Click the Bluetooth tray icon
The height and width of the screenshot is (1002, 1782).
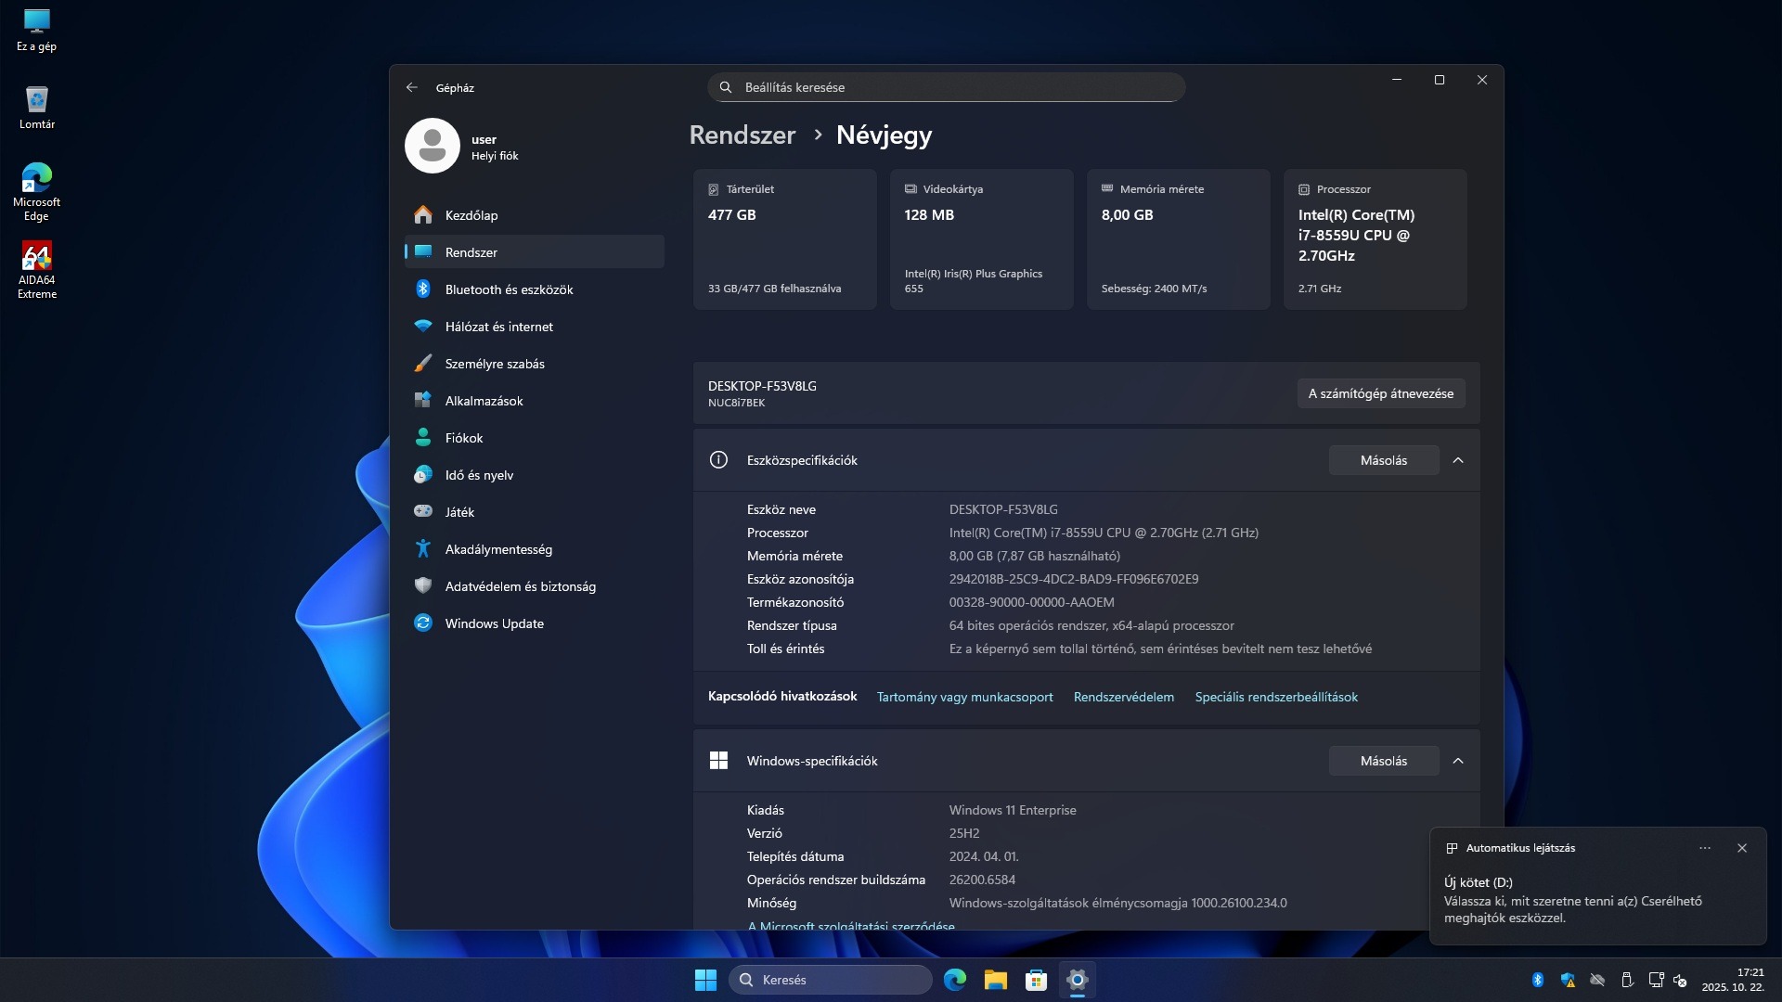1538,980
